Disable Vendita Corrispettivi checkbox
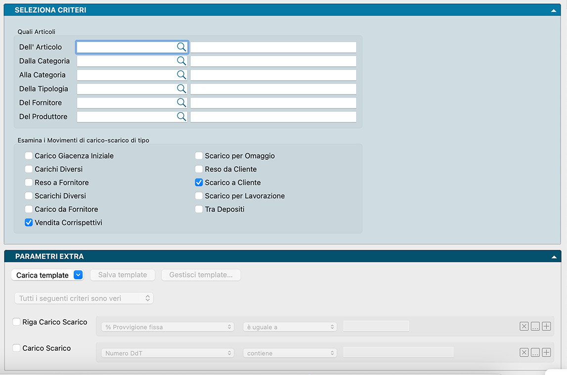Screen dimensions: 567x375 (x=29, y=223)
